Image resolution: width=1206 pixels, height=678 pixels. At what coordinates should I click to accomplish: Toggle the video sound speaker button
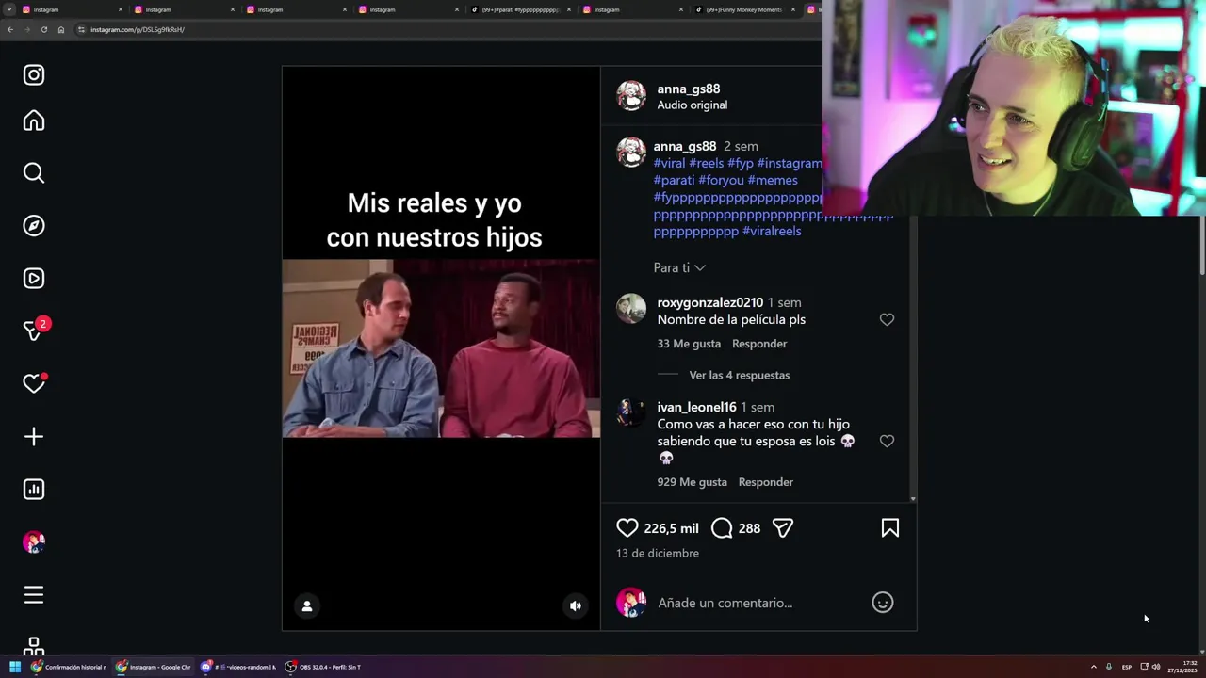pos(576,606)
